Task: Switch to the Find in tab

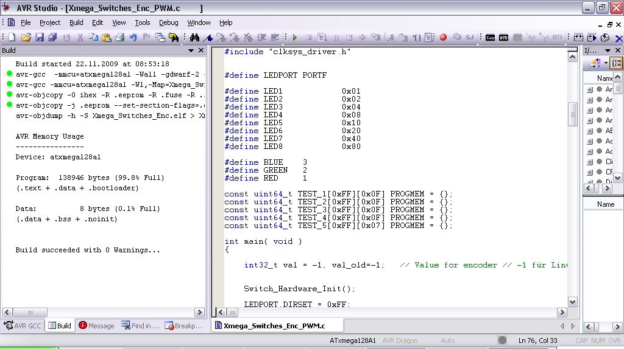Action: (140, 325)
